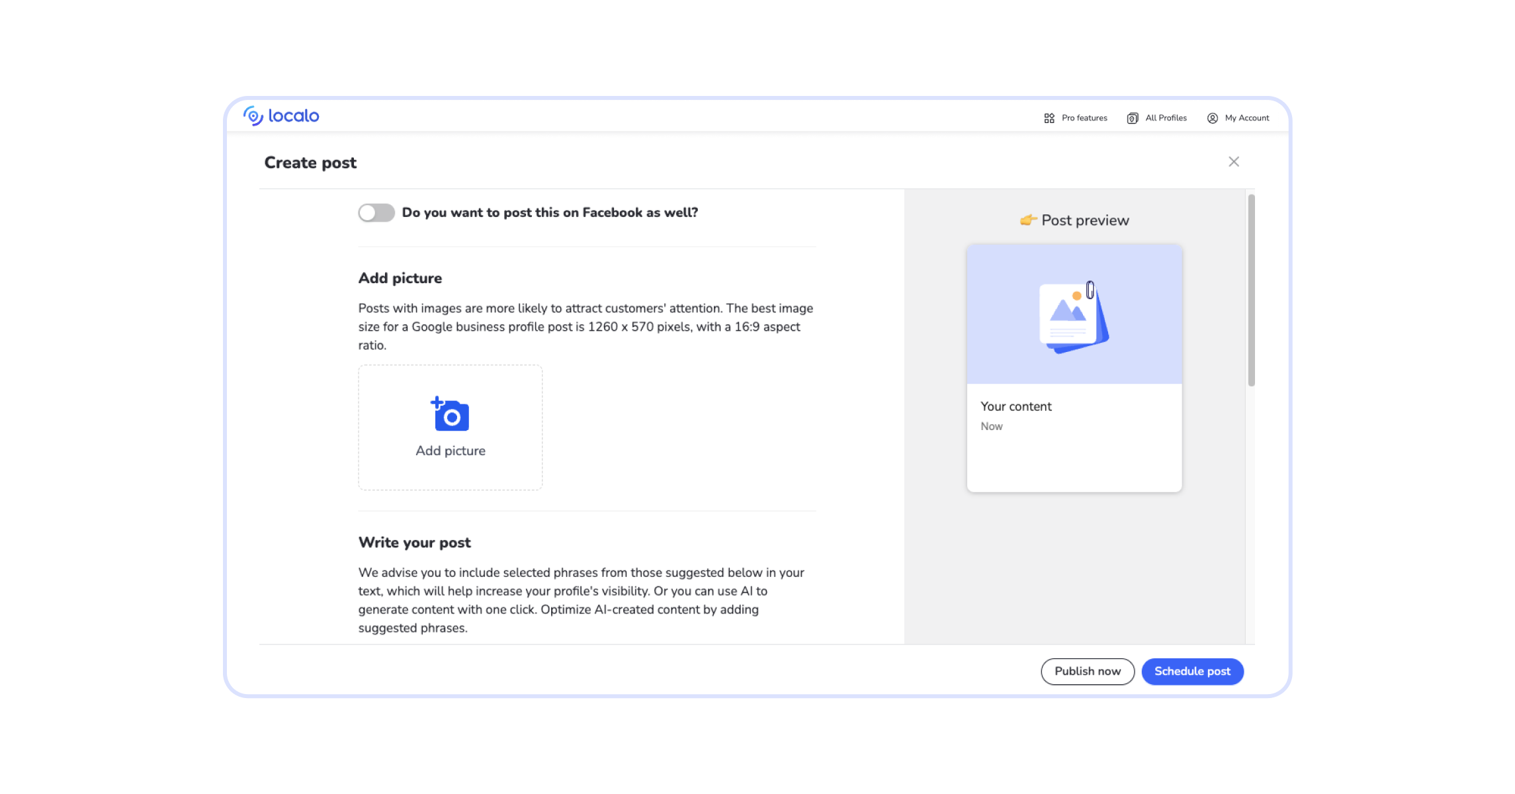Open the My Account menu

pos(1246,118)
